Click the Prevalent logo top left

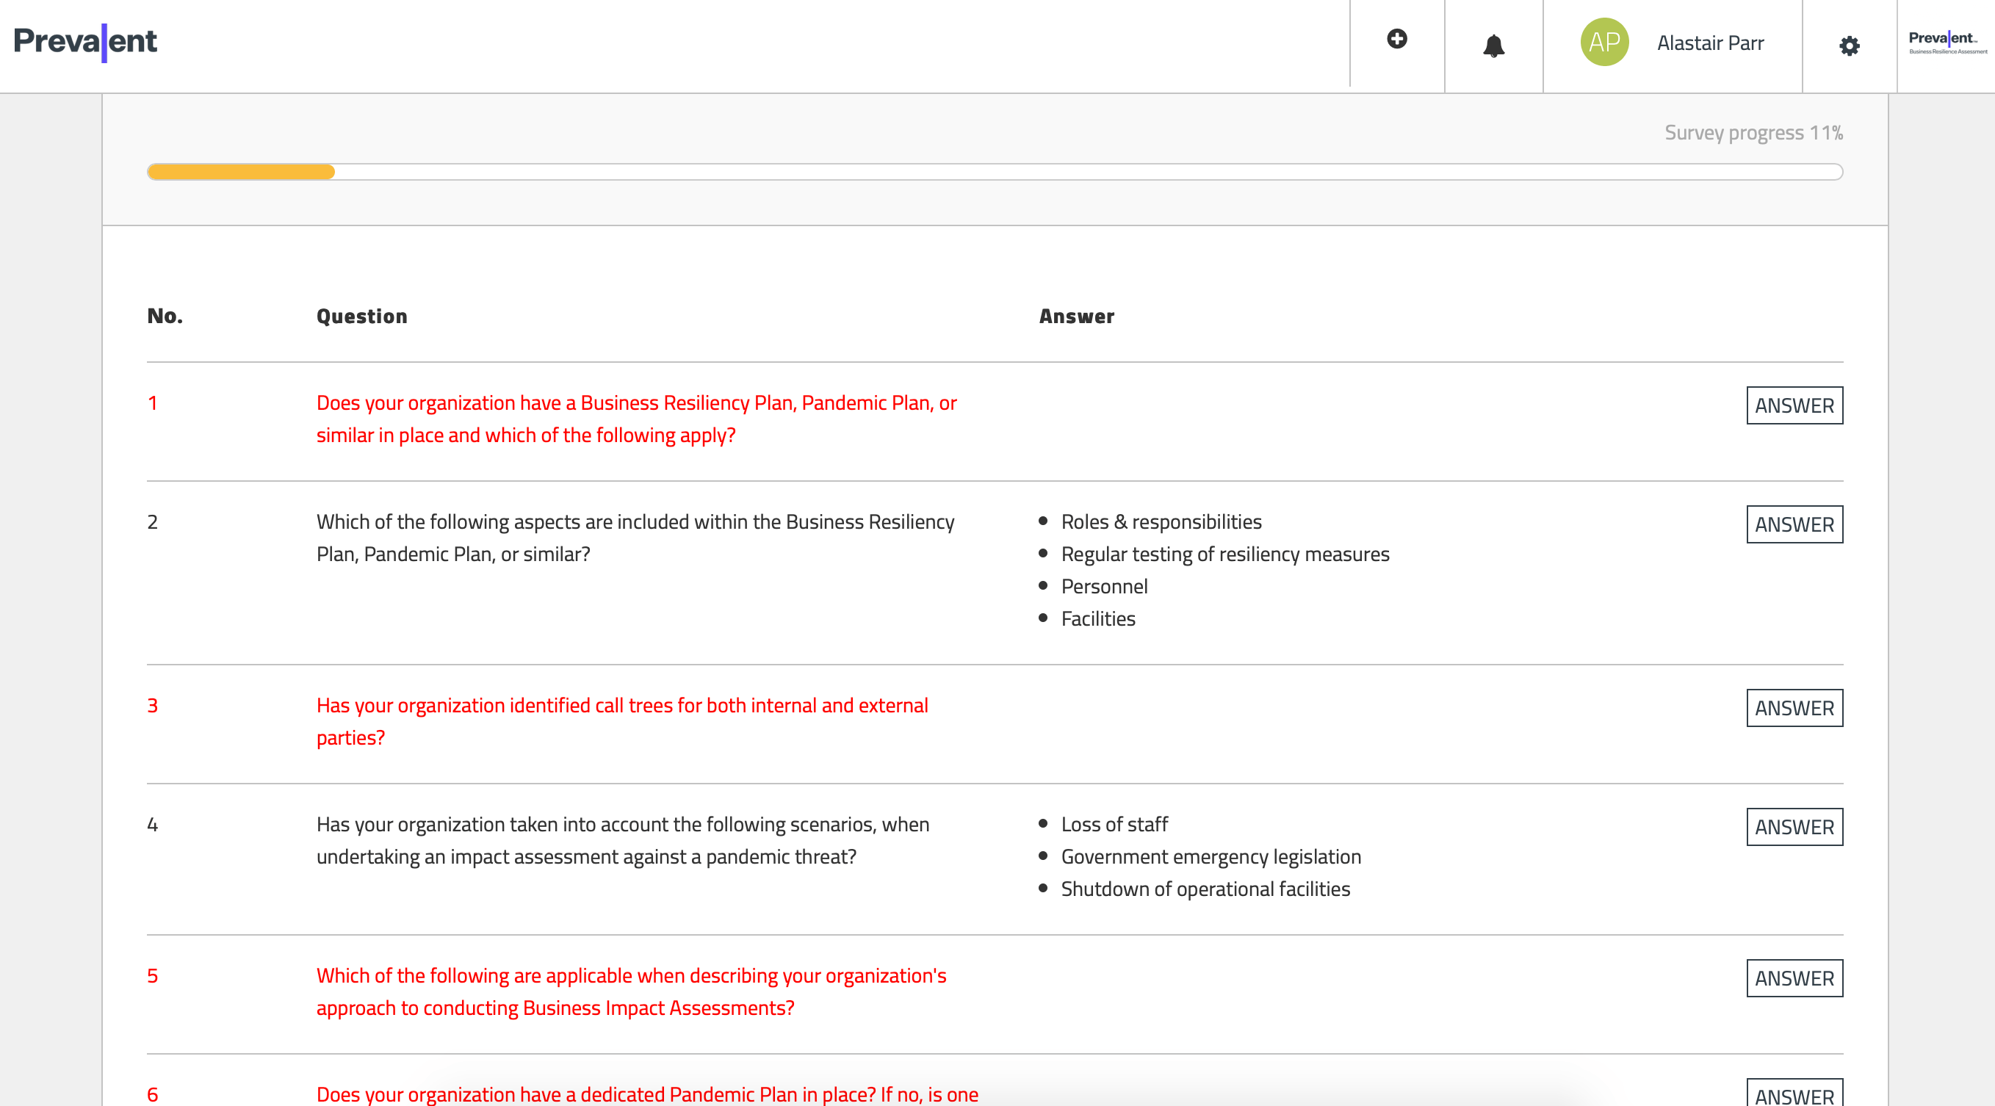tap(85, 41)
